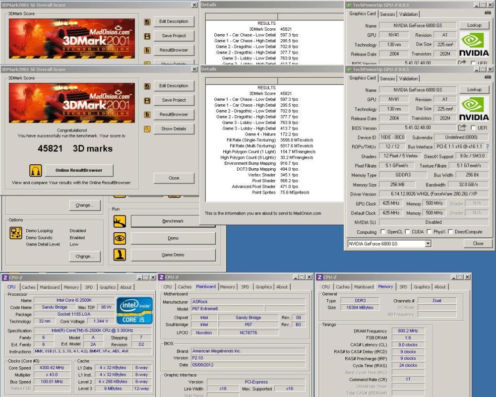The image size is (496, 397).
Task: Open SPD tab in CPU-Z window showing Motherboard info
Action: [x=245, y=287]
